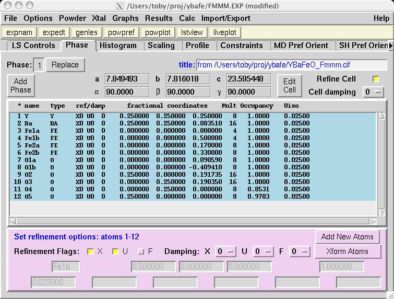Toggle the X refinement flag checkbox

click(x=90, y=251)
